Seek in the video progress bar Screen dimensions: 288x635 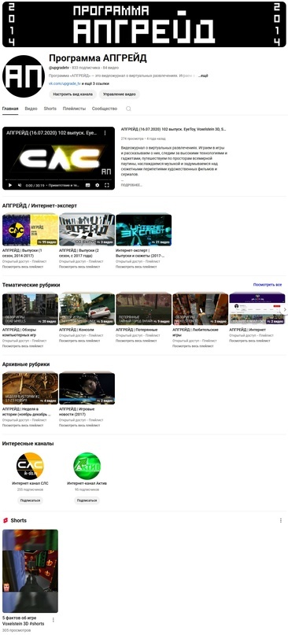pyautogui.click(x=58, y=180)
